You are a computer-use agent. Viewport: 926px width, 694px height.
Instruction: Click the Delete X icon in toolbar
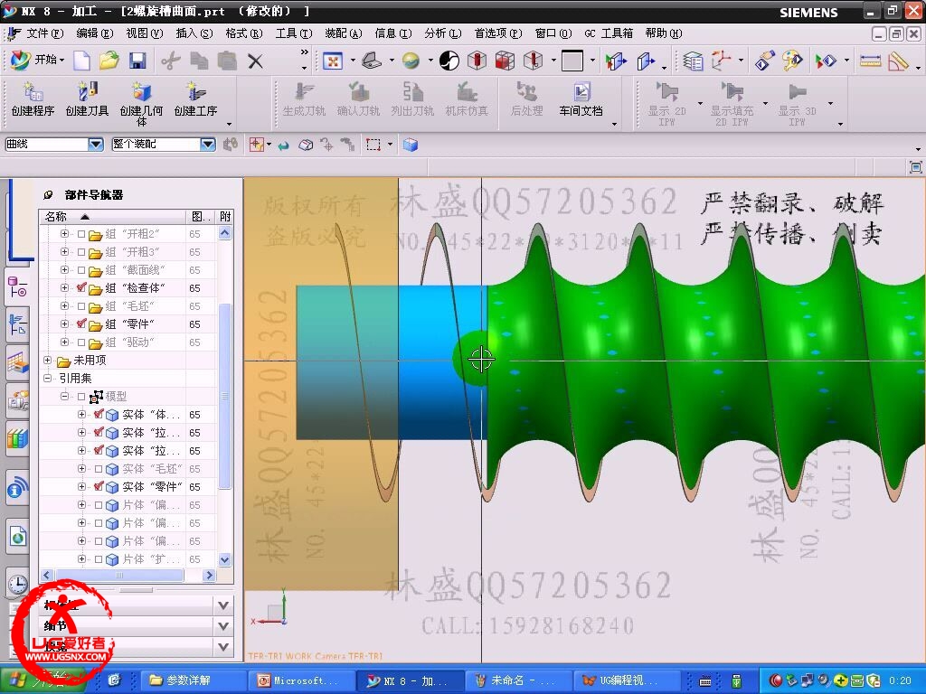[255, 61]
